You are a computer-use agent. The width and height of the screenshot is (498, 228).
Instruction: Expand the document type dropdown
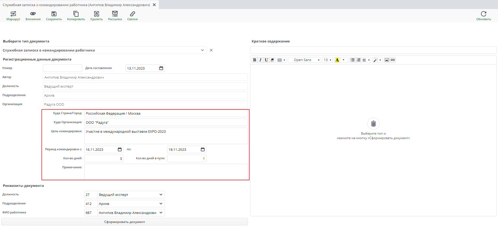pyautogui.click(x=202, y=50)
